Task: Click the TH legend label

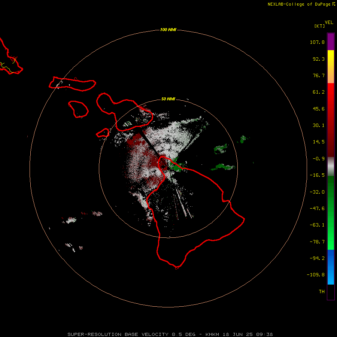Action: 322,291
